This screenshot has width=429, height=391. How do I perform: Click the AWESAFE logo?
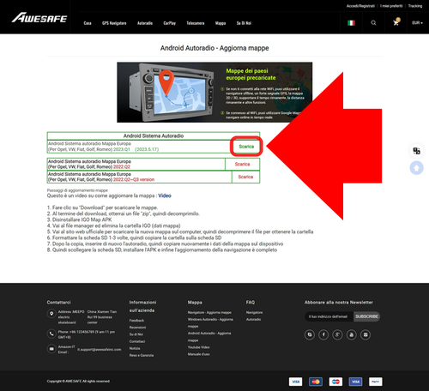(39, 18)
